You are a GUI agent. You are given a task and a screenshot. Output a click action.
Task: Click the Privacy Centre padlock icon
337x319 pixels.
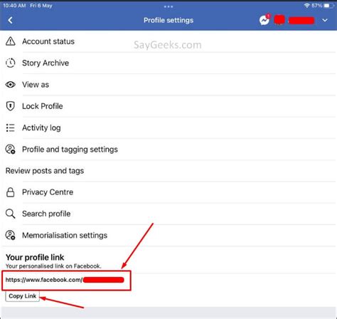click(x=11, y=192)
